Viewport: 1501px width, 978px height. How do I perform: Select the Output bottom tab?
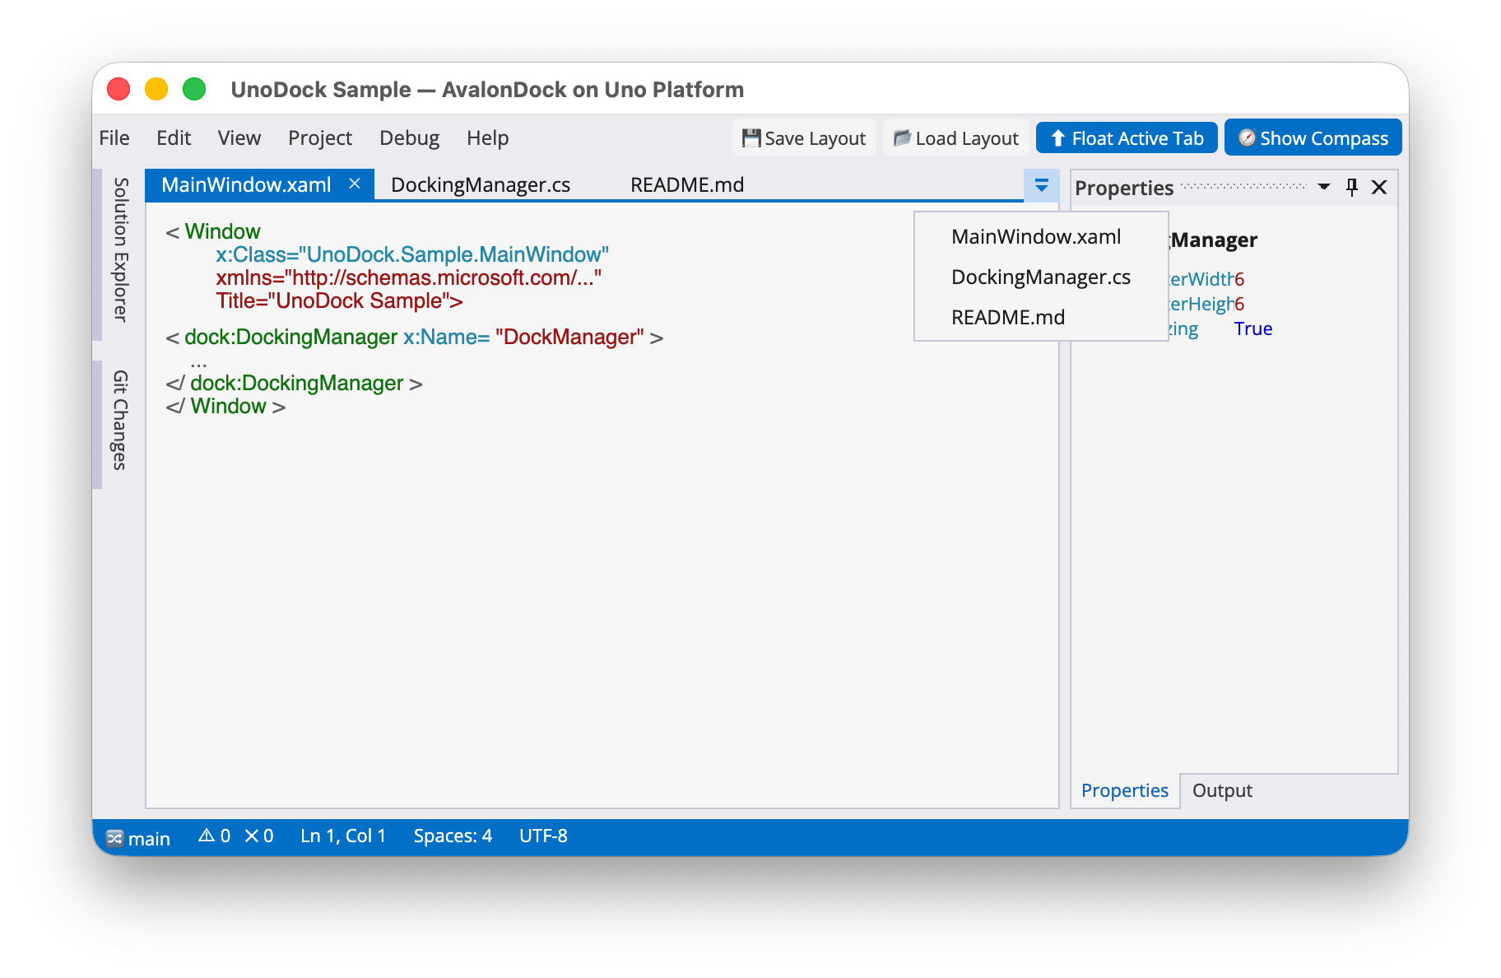point(1222,790)
